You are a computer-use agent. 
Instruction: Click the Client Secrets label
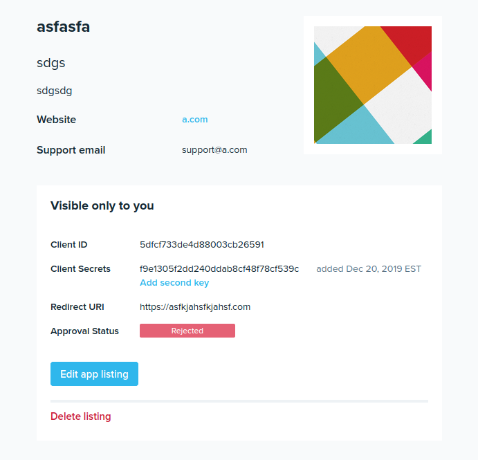(x=80, y=269)
